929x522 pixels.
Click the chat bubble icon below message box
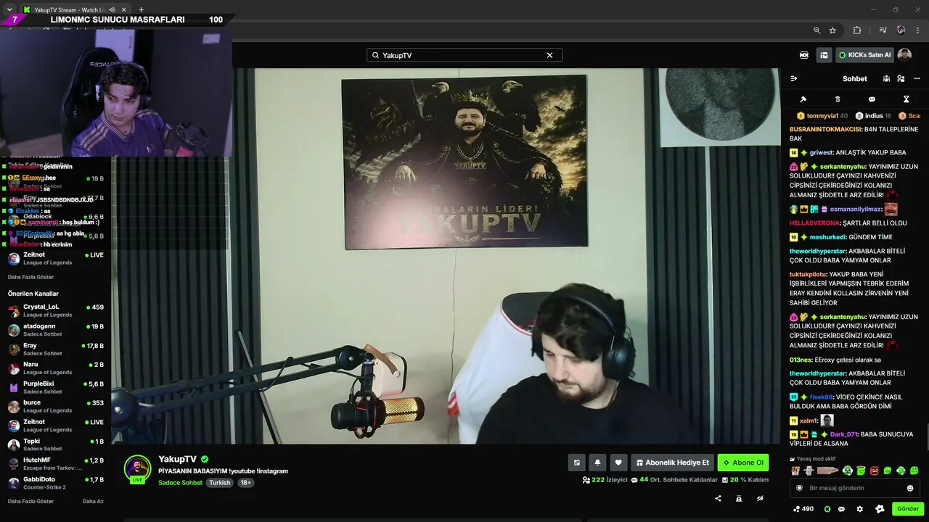coord(842,509)
